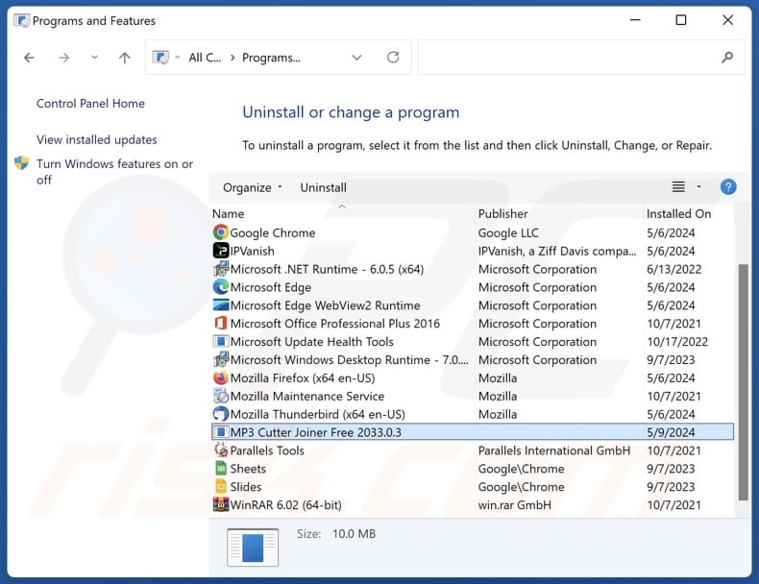759x584 pixels.
Task: Open Turn Windows features on or off
Action: pyautogui.click(x=114, y=172)
